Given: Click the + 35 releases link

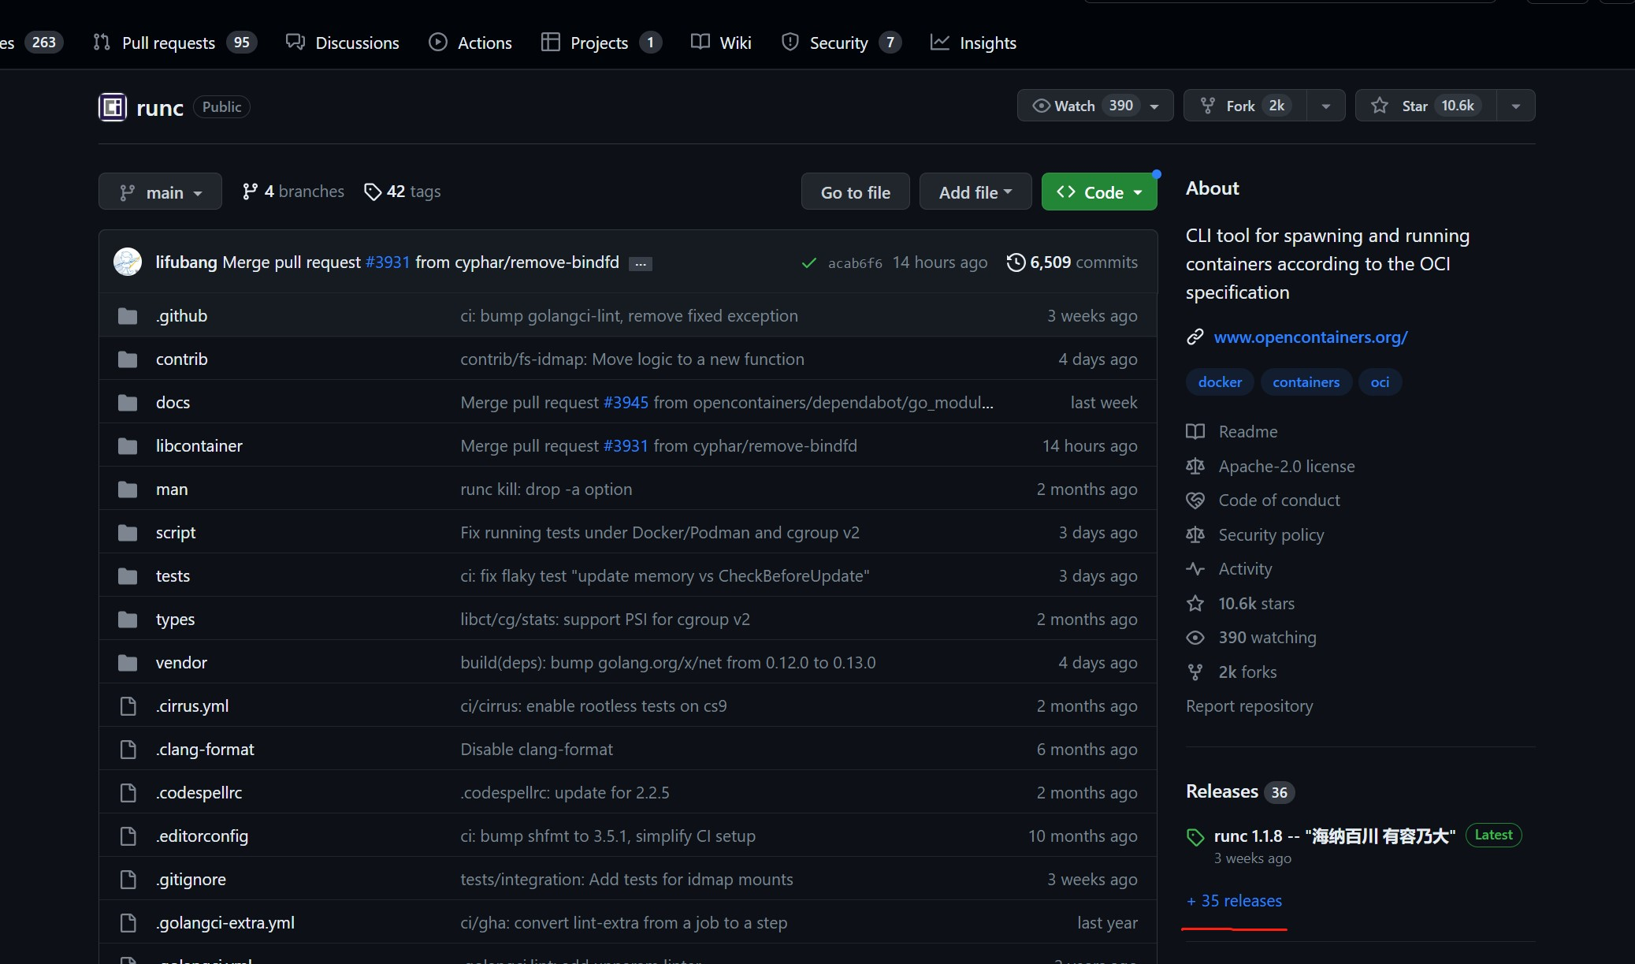Looking at the screenshot, I should tap(1234, 899).
